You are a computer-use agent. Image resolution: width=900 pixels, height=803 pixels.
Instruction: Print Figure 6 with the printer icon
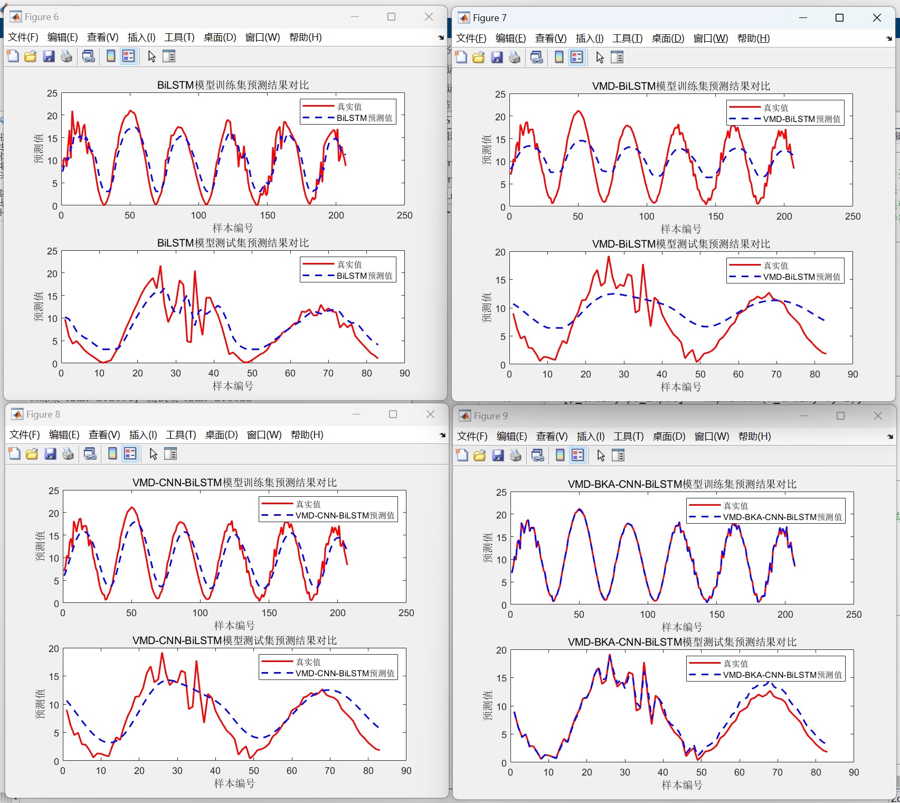tap(67, 56)
